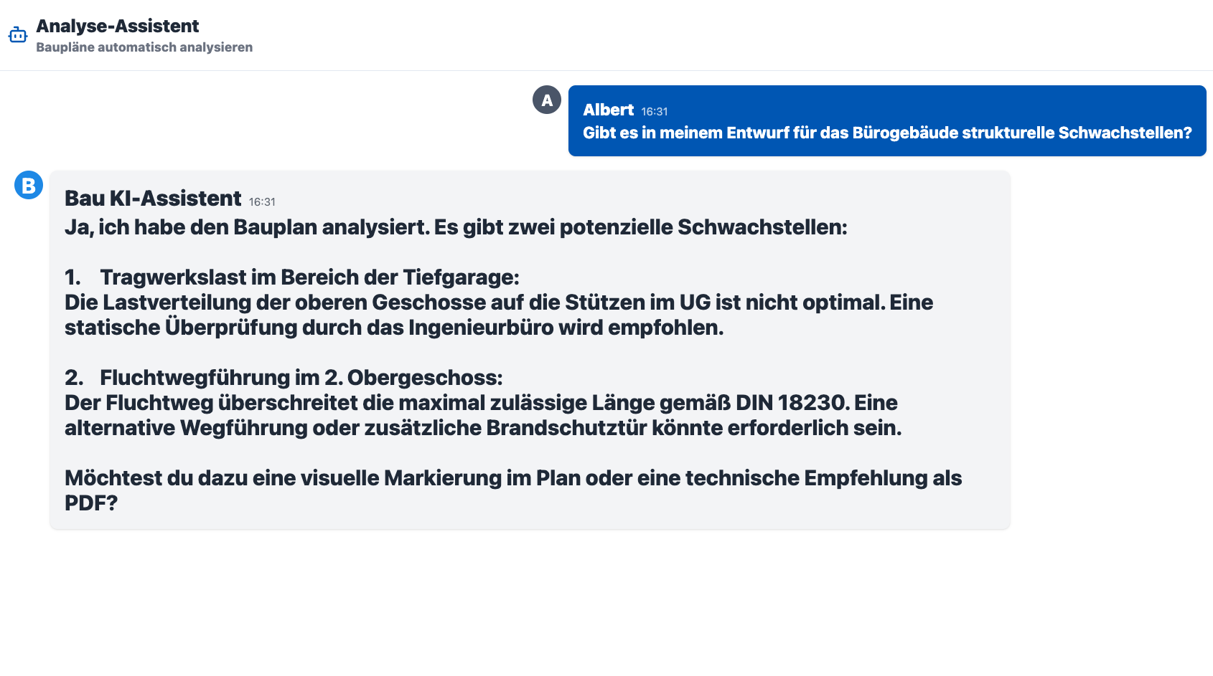This screenshot has height=676, width=1213.
Task: Click the timestamp 16:31 next to Albert
Action: [654, 111]
